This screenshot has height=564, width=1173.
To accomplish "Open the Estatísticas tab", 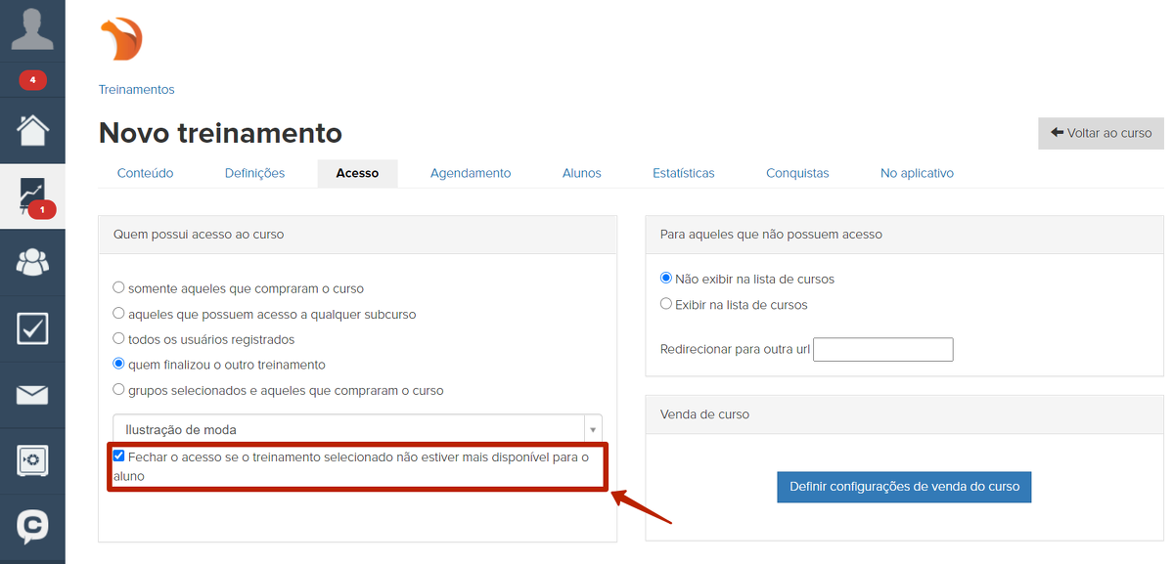I will [x=683, y=173].
